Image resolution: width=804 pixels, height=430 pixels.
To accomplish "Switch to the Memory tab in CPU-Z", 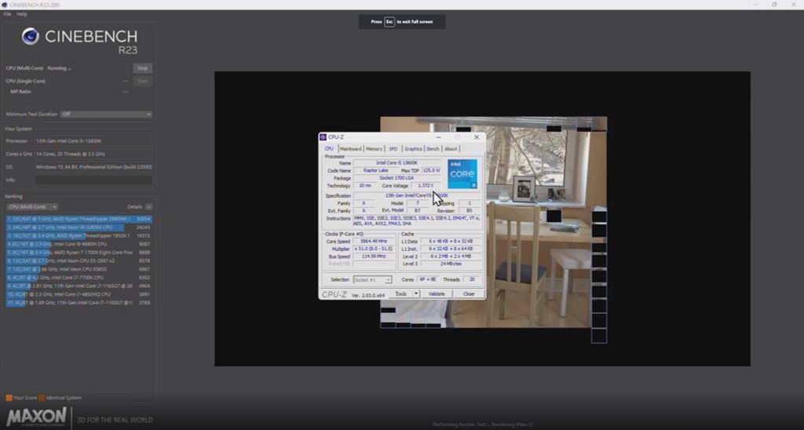I will (x=375, y=148).
